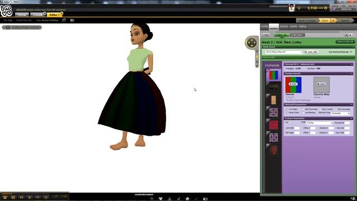
Task: Click the hanger icon in the bottom bar
Action: coord(170,199)
